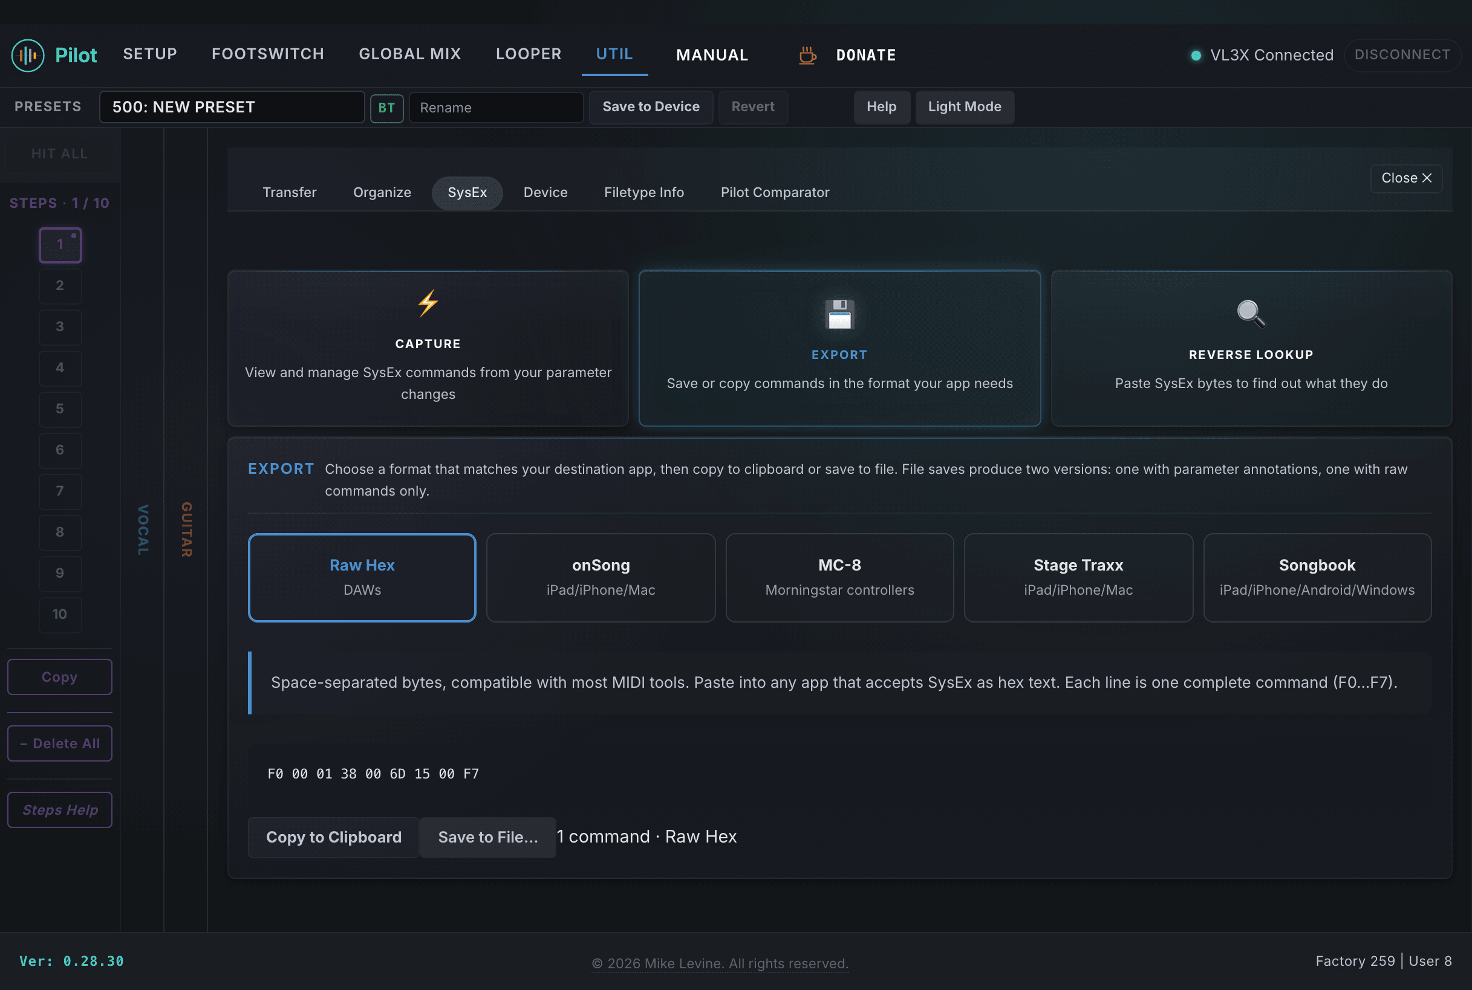Click the Factory 259 | User 8 status
Viewport: 1472px width, 990px height.
[x=1384, y=962]
